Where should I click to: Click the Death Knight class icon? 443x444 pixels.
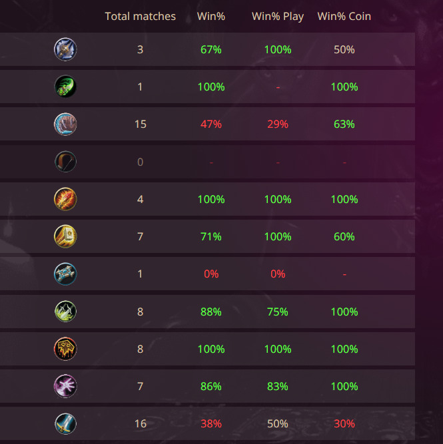pyautogui.click(x=65, y=49)
